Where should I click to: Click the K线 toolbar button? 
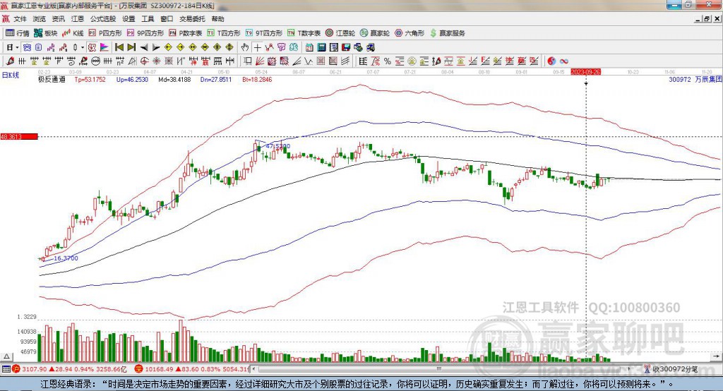(73, 33)
